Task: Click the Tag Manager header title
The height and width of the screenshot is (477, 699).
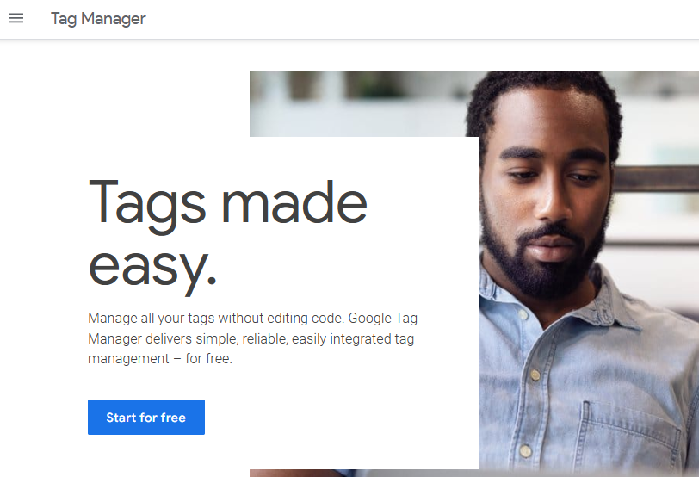Action: point(98,19)
